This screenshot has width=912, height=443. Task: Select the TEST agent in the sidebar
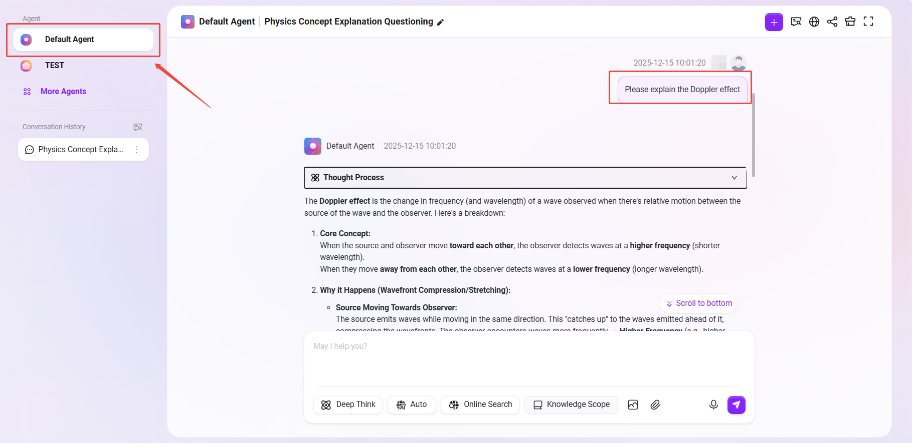(x=54, y=66)
